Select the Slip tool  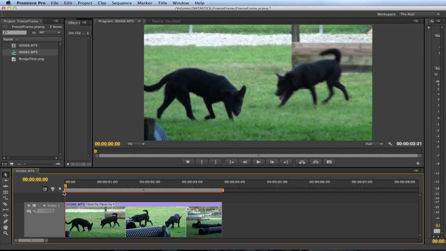click(6, 210)
